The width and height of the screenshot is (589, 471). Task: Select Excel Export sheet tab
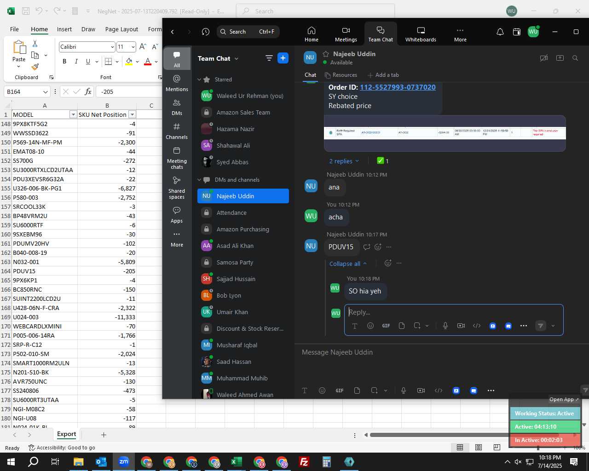(66, 434)
